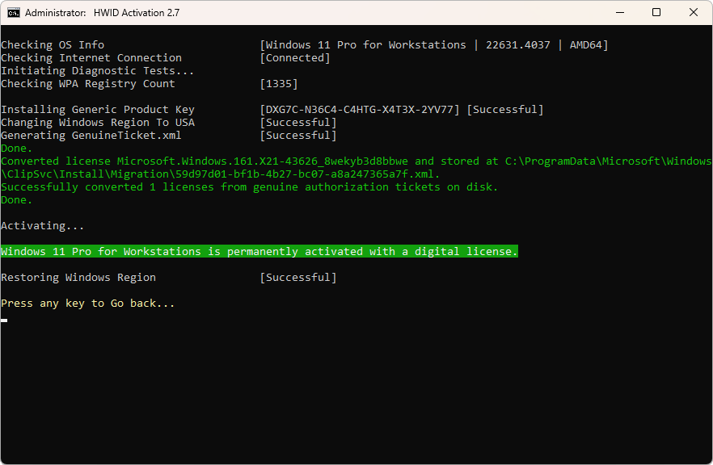This screenshot has width=713, height=465.
Task: Maximize the HWID Activation console window
Action: pyautogui.click(x=656, y=13)
